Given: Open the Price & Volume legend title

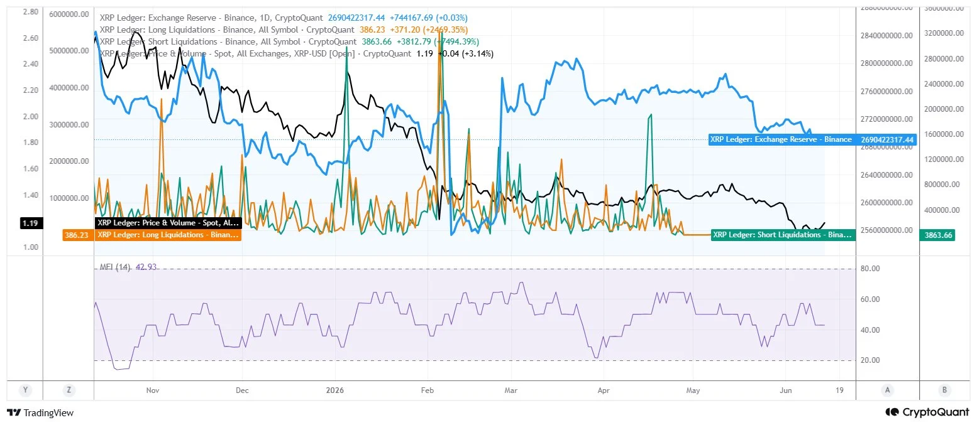Looking at the screenshot, I should [255, 53].
